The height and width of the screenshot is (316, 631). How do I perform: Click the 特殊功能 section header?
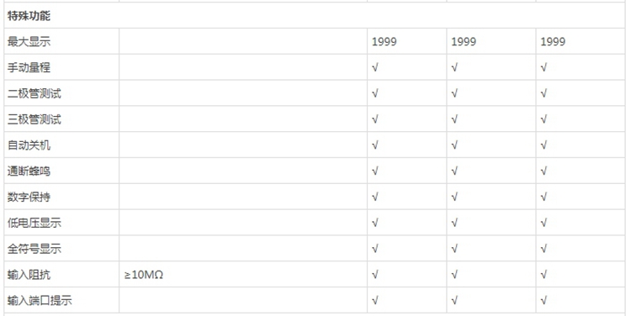click(x=29, y=16)
